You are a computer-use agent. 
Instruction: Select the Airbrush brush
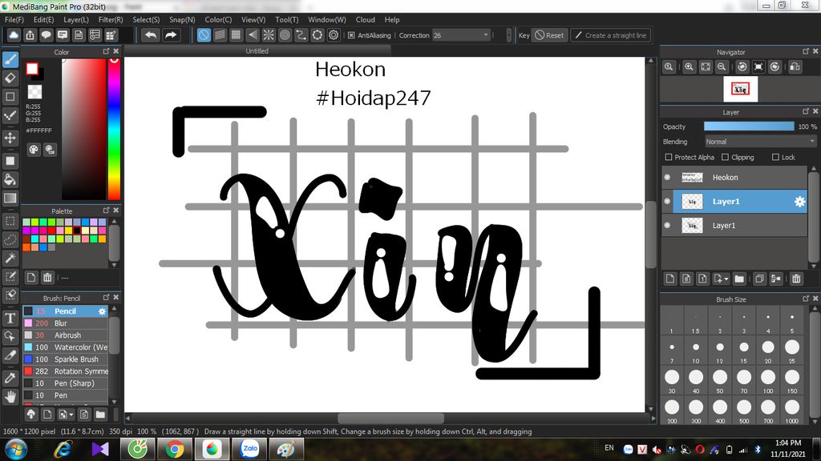tap(66, 335)
